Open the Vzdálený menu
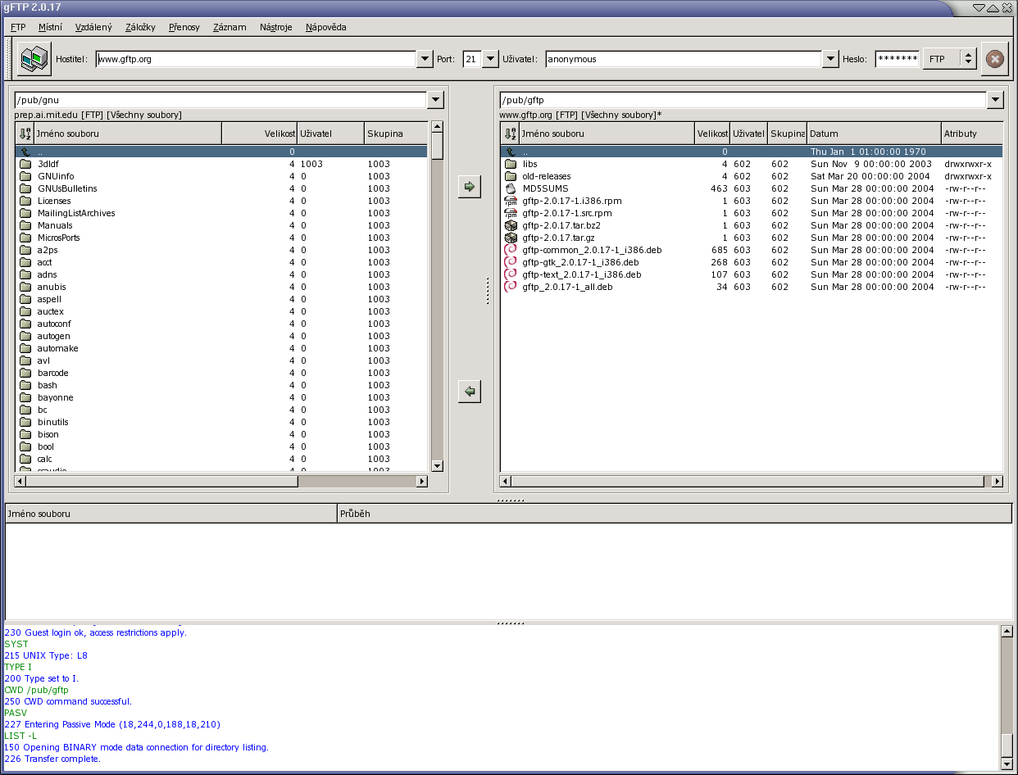This screenshot has height=775, width=1018. (x=93, y=27)
